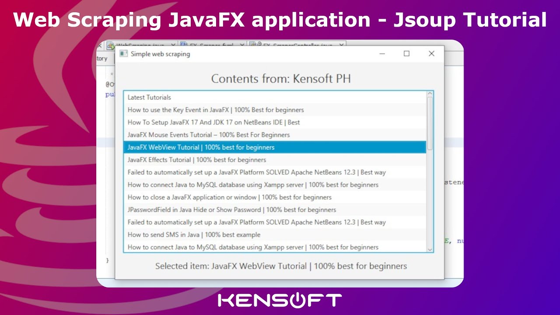Click the list's vertical scrollbar thumb
Screen dimensions: 560x315
click(x=430, y=123)
